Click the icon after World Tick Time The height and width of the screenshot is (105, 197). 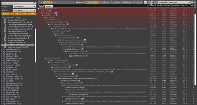tap(57, 15)
